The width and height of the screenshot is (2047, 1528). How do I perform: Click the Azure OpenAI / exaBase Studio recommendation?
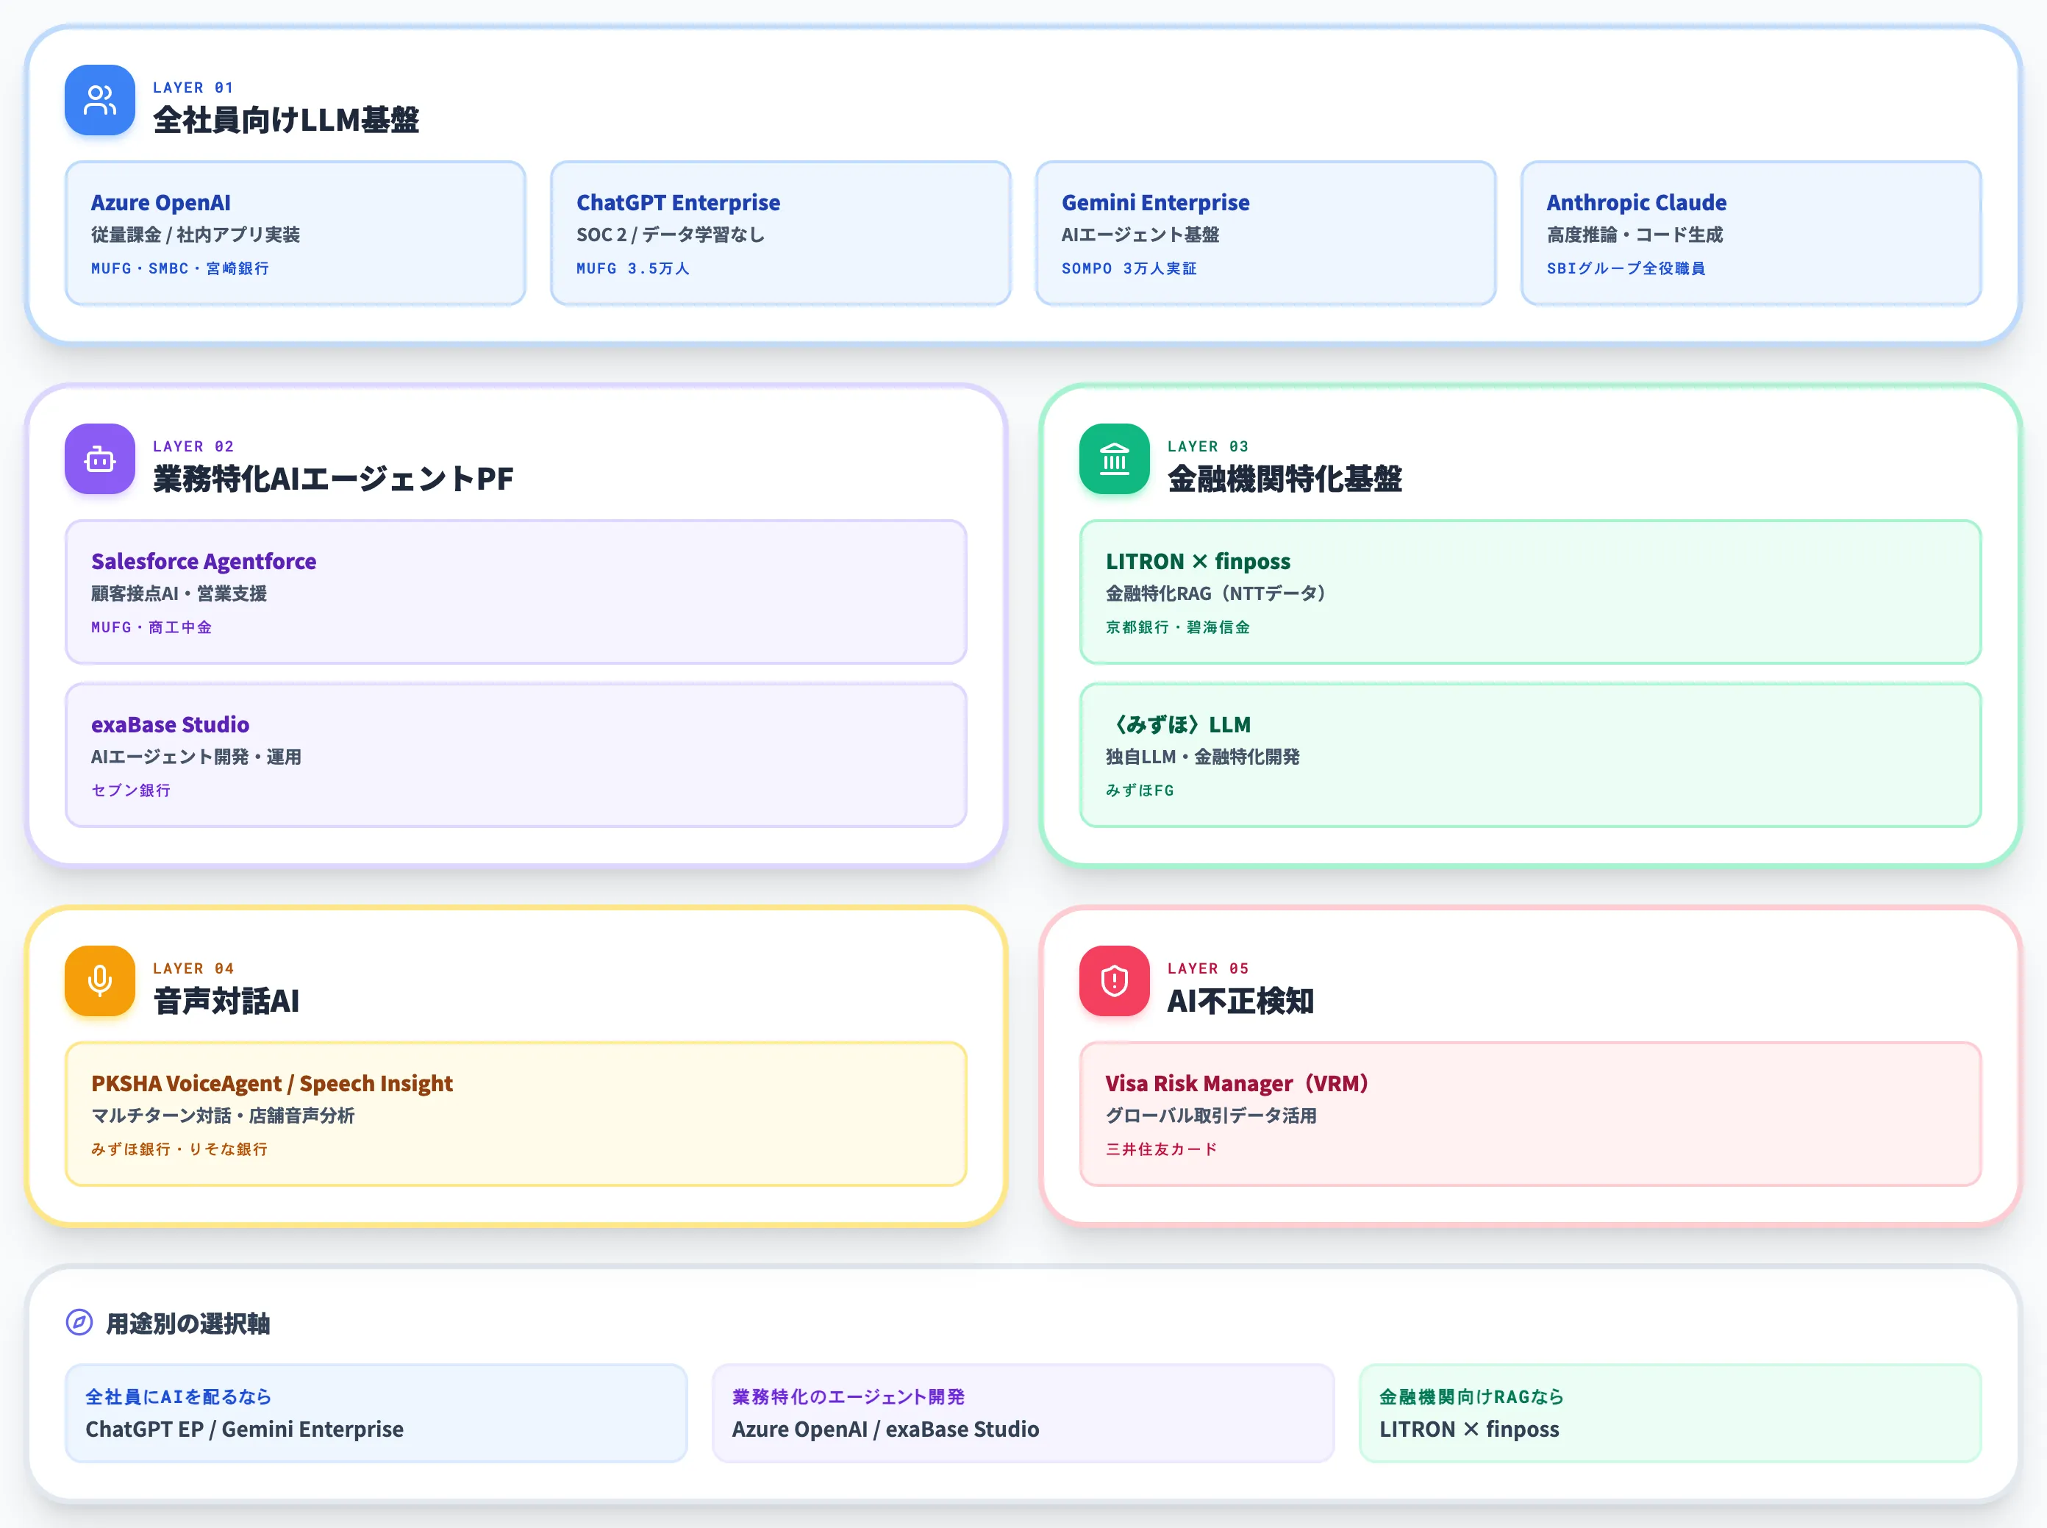pos(885,1429)
